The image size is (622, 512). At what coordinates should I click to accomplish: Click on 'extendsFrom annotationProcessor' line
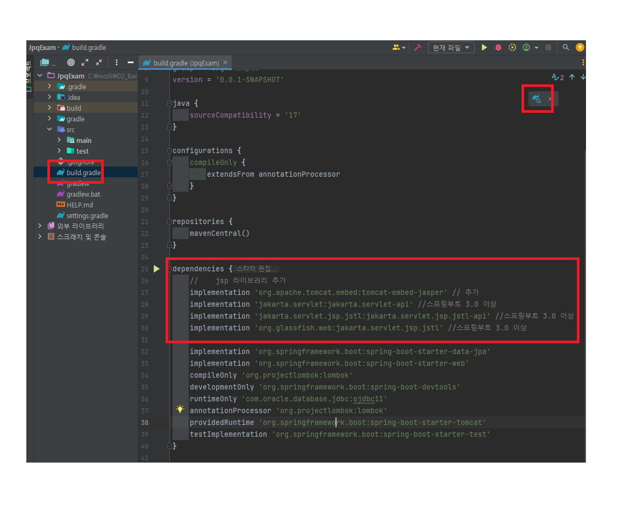tap(273, 175)
